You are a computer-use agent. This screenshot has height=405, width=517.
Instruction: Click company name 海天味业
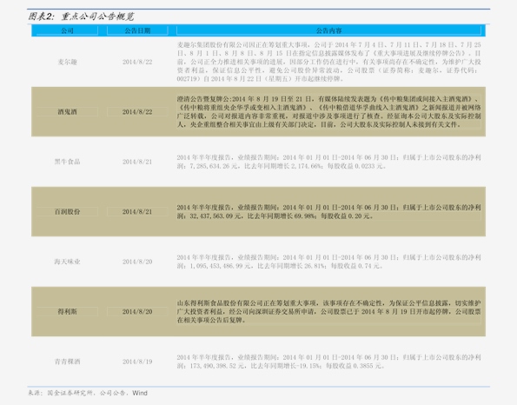point(67,262)
